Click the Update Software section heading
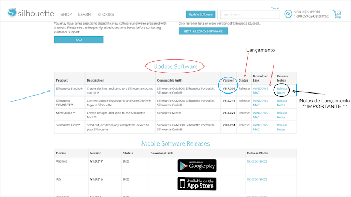 click(175, 67)
